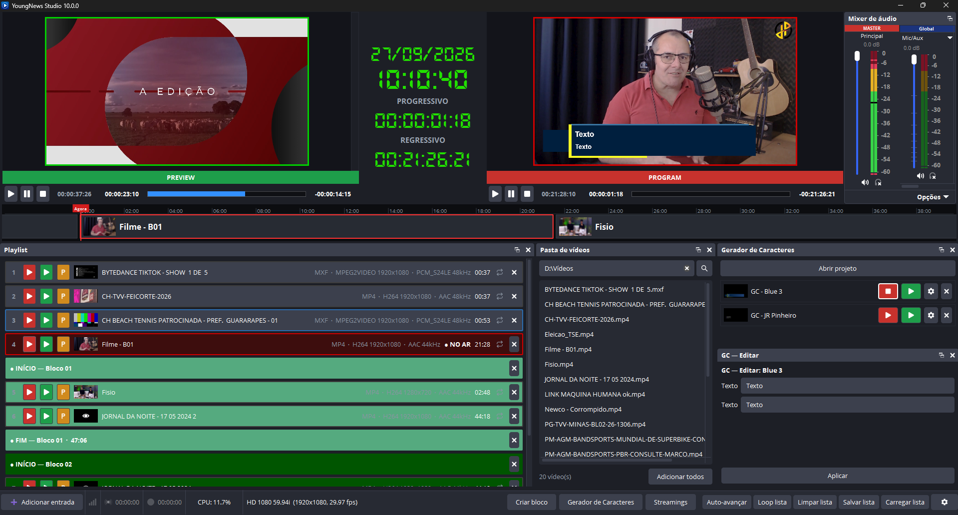Search in the Pasta de vídeos folder
Viewport: 958px width, 515px height.
(704, 268)
